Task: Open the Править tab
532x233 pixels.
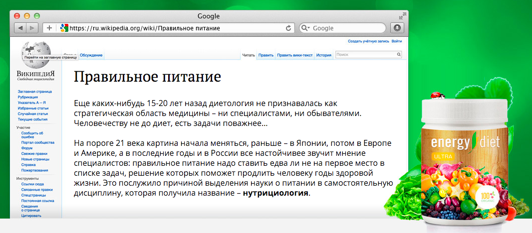Action: point(266,55)
